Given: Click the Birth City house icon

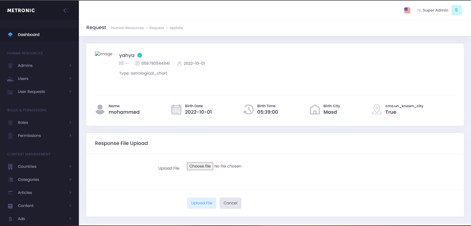Looking at the screenshot, I should click(315, 109).
